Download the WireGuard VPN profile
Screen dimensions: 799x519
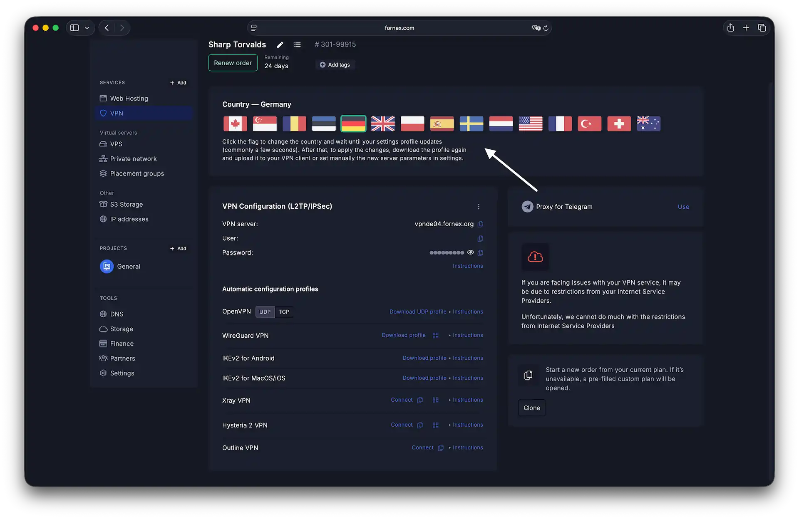pos(404,335)
